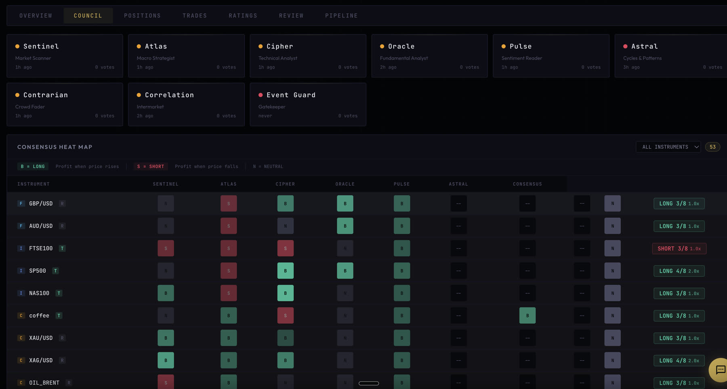
Task: Select the Cipher Technical Analyst card
Action: [x=308, y=56]
